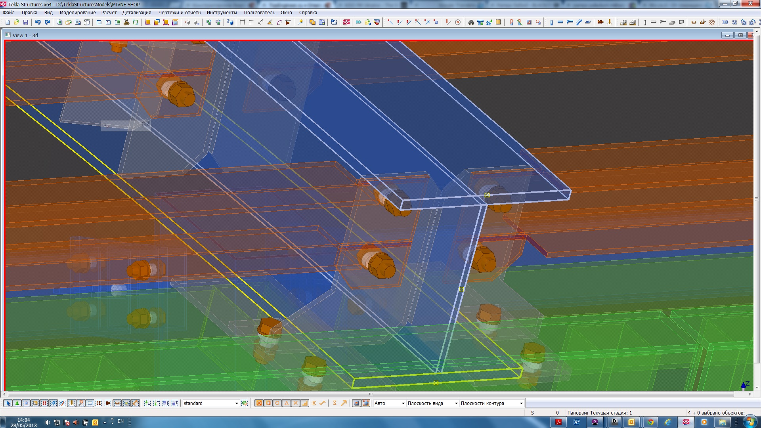This screenshot has height=428, width=761.
Task: Click the Save model icon
Action: coord(26,22)
